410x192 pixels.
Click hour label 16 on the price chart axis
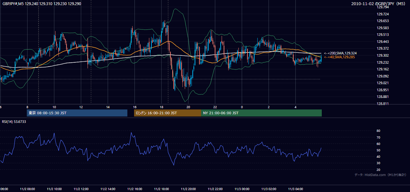coord(135,107)
